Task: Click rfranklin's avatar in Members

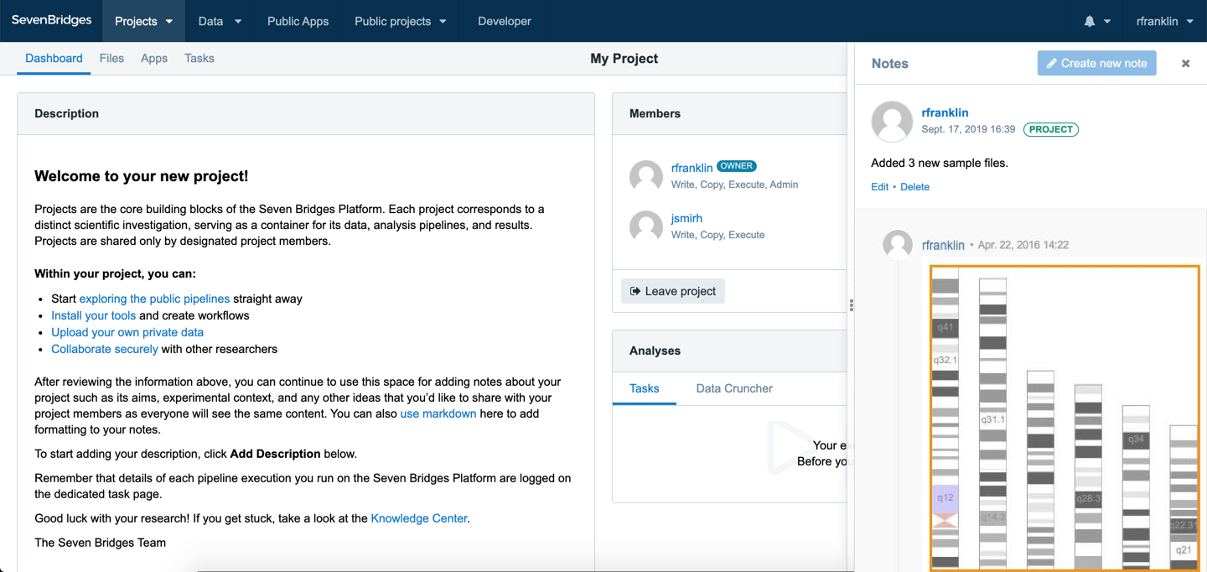Action: pyautogui.click(x=646, y=176)
